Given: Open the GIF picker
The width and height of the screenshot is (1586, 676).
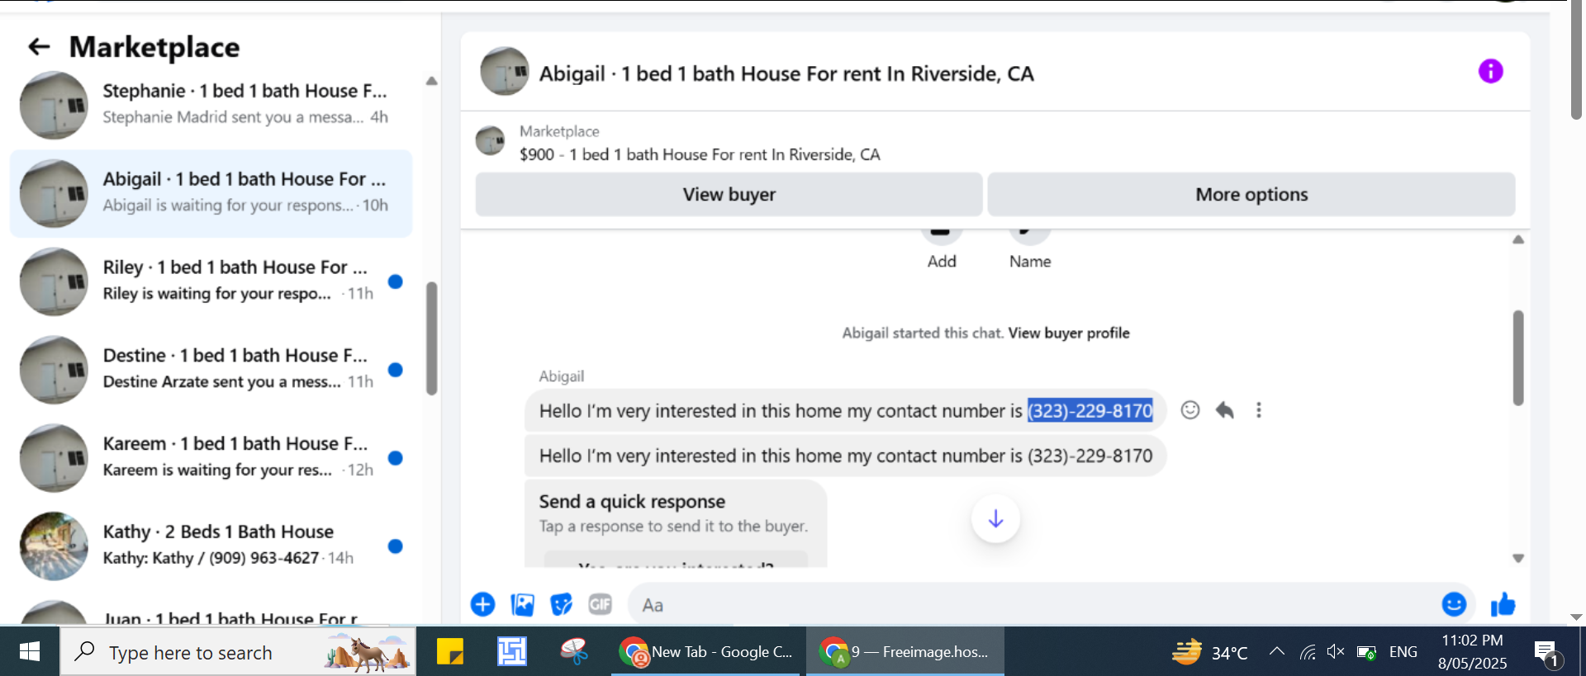Looking at the screenshot, I should (x=600, y=605).
